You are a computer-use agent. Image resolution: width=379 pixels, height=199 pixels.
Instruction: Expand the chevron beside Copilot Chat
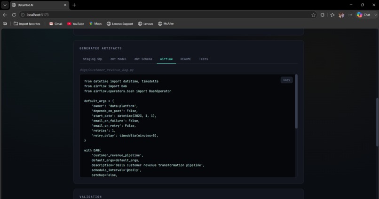coord(375,15)
